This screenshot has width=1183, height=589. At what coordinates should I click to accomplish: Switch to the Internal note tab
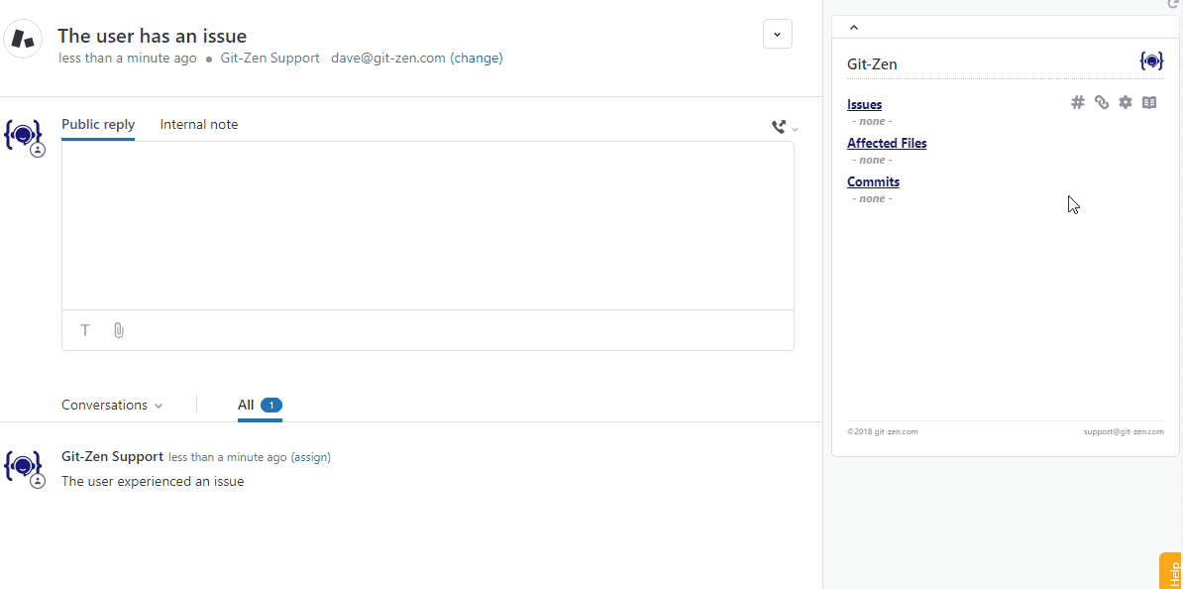[198, 125]
